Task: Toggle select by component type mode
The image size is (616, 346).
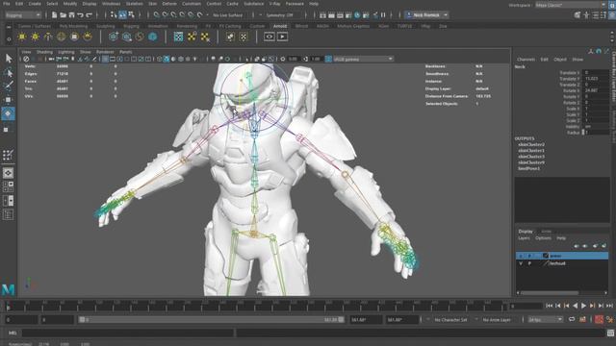Action: click(131, 15)
